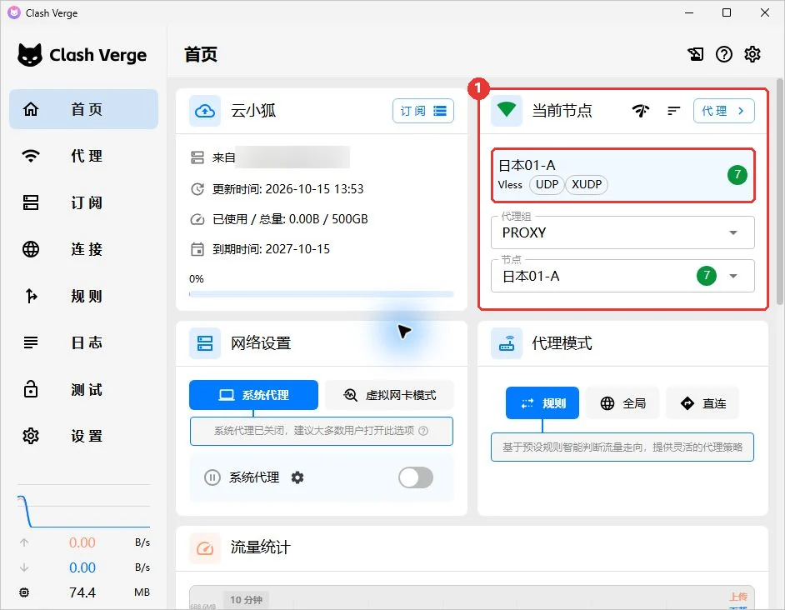The width and height of the screenshot is (785, 610).
Task: Open 订阅 subscriptions in sidebar
Action: click(83, 202)
